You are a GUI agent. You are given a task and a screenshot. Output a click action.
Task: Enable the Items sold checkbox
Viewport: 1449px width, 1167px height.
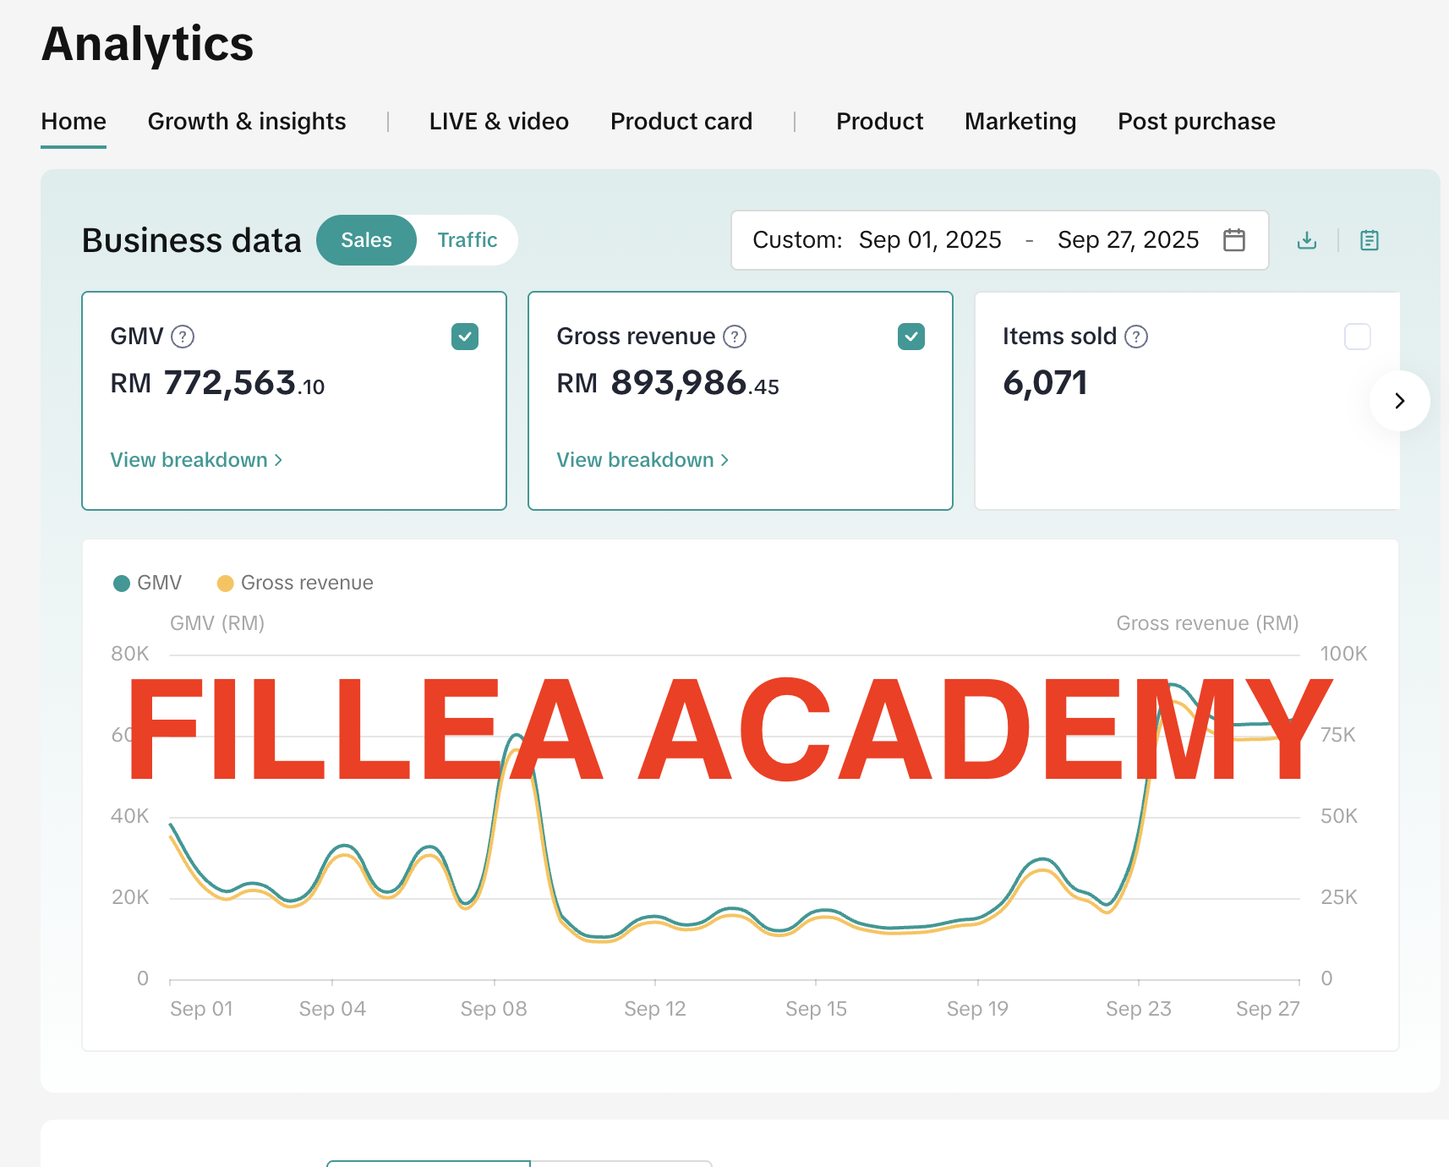[1357, 337]
